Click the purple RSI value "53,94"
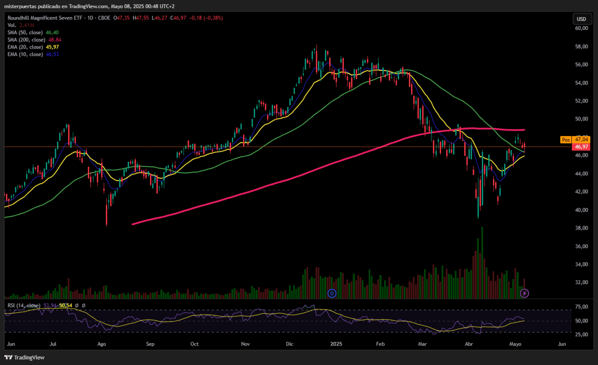The height and width of the screenshot is (365, 598). pos(50,305)
